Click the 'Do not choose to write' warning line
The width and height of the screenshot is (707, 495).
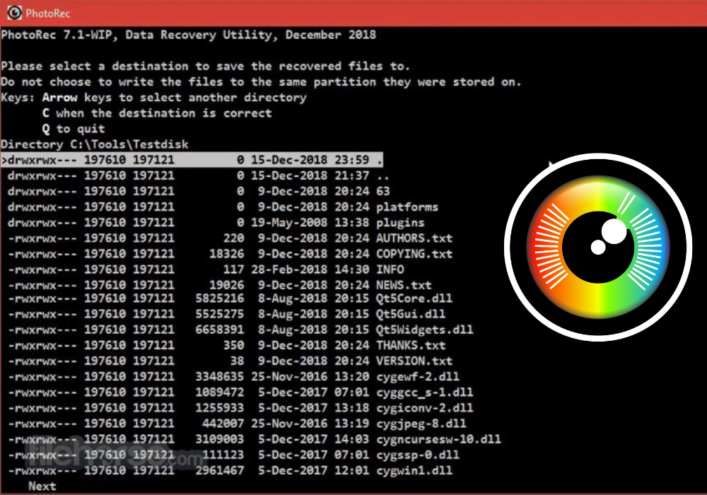tap(261, 82)
